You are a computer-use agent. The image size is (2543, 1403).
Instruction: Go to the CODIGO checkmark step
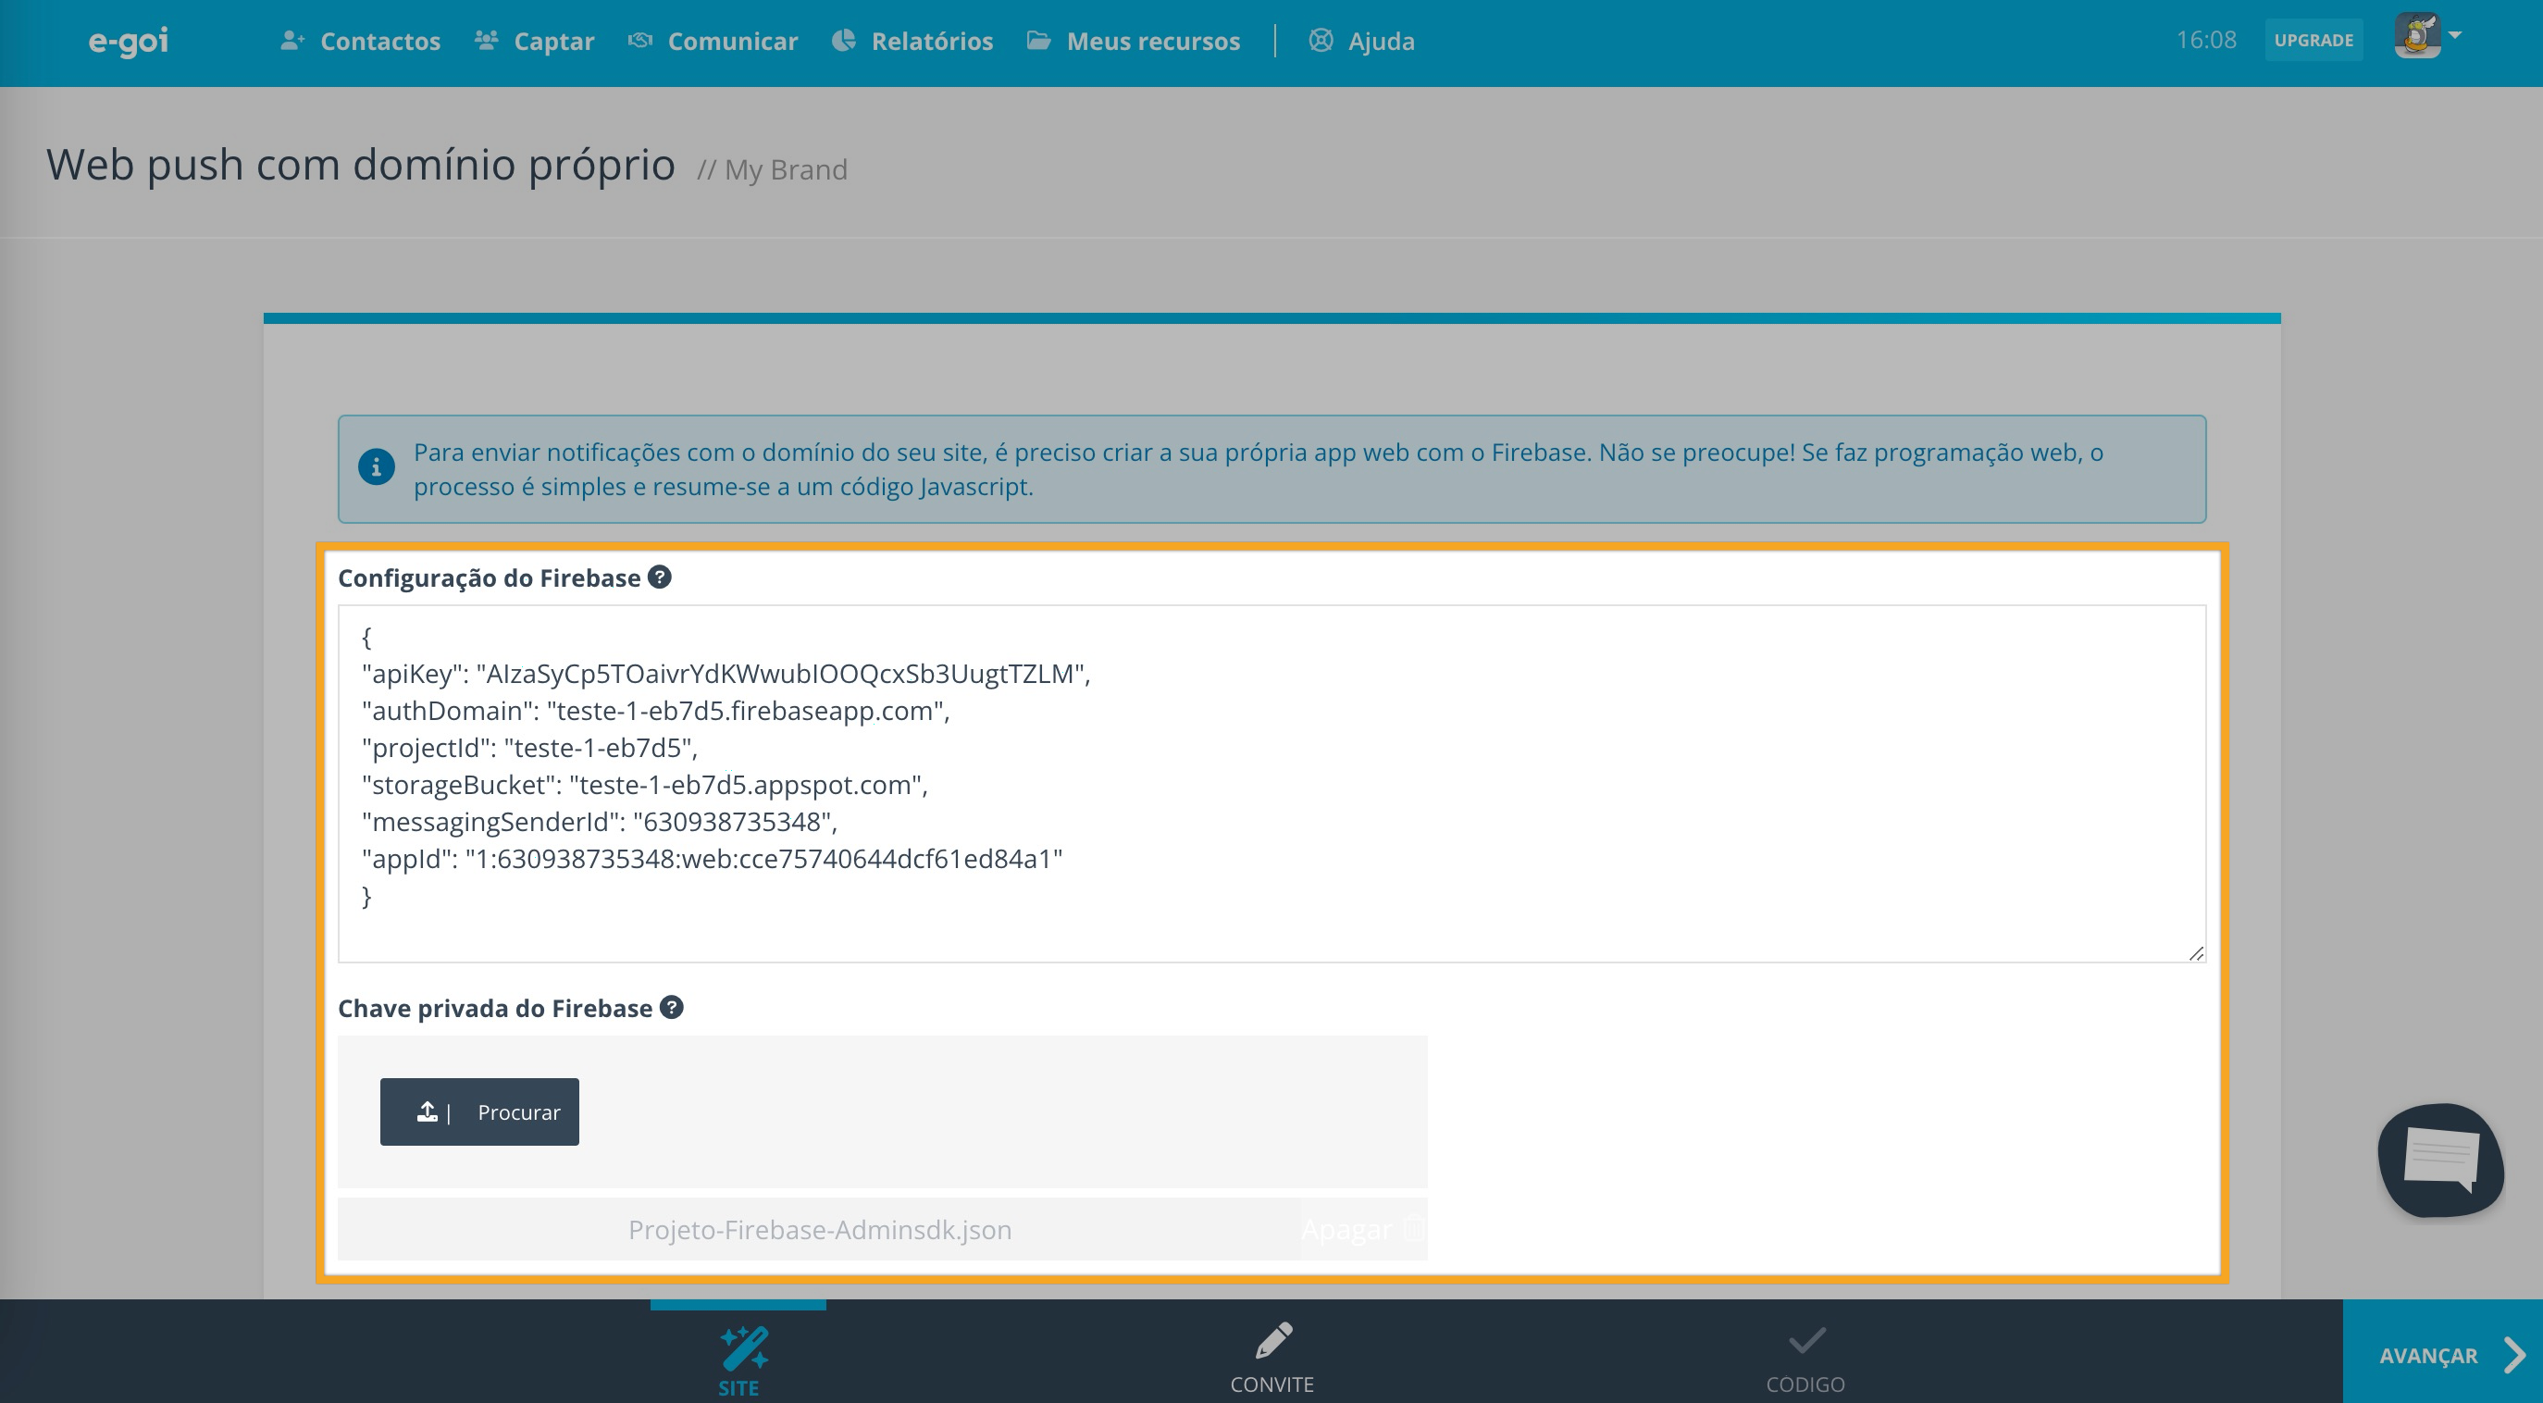[x=1805, y=1357]
